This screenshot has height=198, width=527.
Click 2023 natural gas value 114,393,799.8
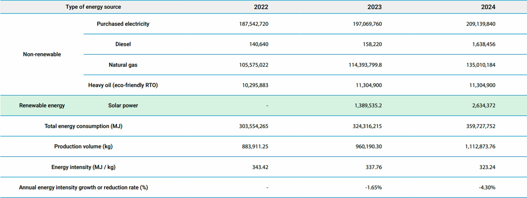[x=365, y=65]
